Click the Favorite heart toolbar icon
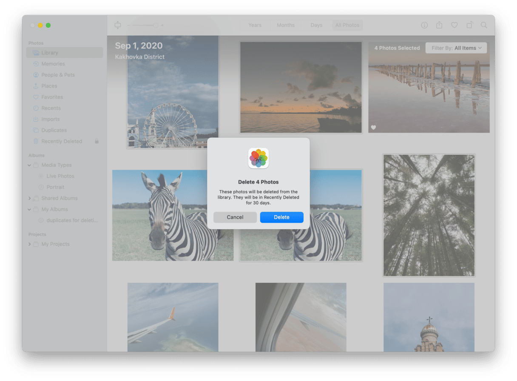The height and width of the screenshot is (381, 517). click(454, 25)
